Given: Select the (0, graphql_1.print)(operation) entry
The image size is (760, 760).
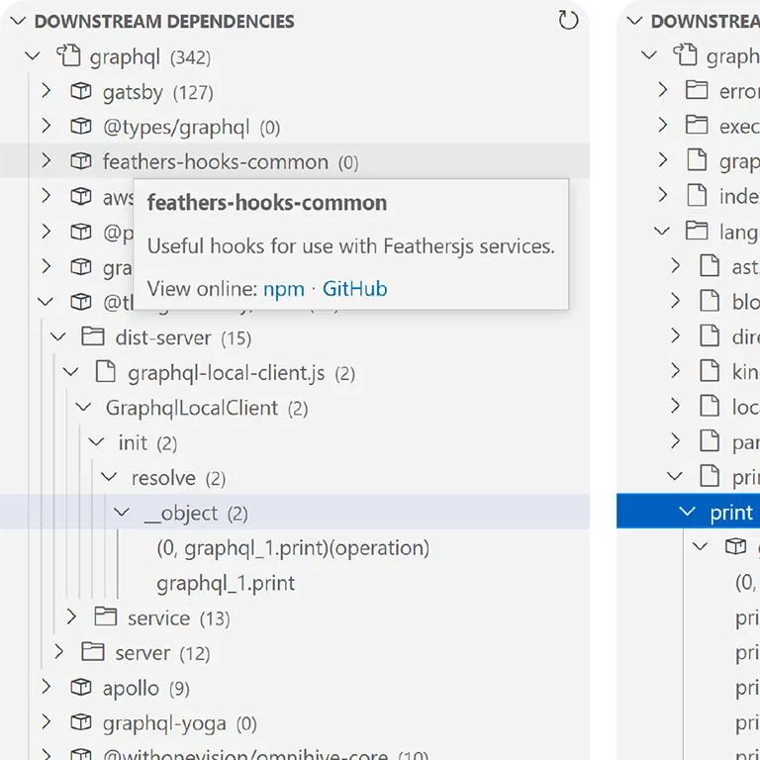Looking at the screenshot, I should point(293,547).
